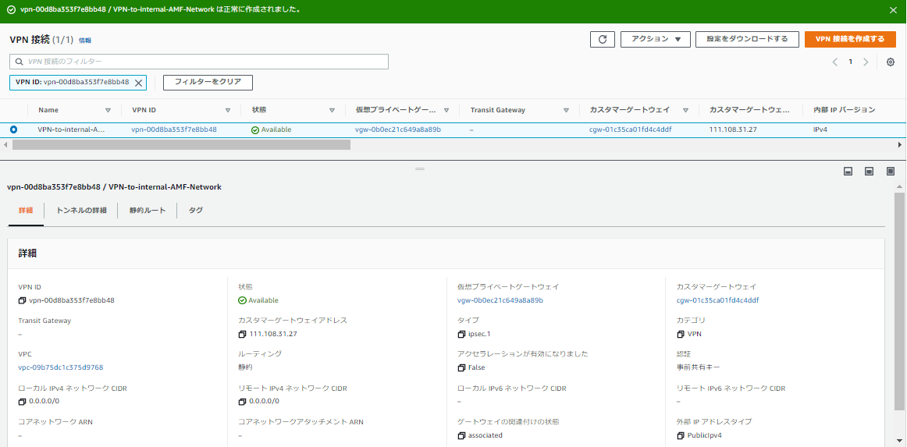The height and width of the screenshot is (447, 907).
Task: Copy the ipsec.1 type value
Action: (462, 334)
